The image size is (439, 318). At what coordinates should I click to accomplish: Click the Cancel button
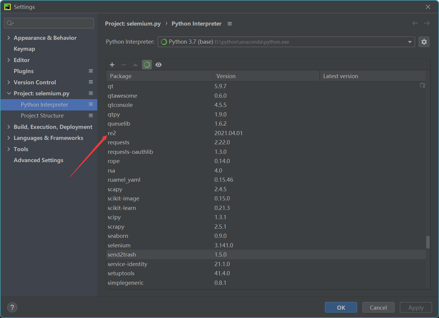coord(378,307)
